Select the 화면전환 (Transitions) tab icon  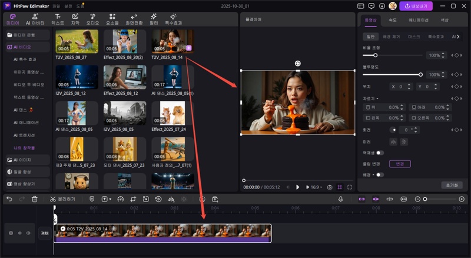[x=134, y=18]
